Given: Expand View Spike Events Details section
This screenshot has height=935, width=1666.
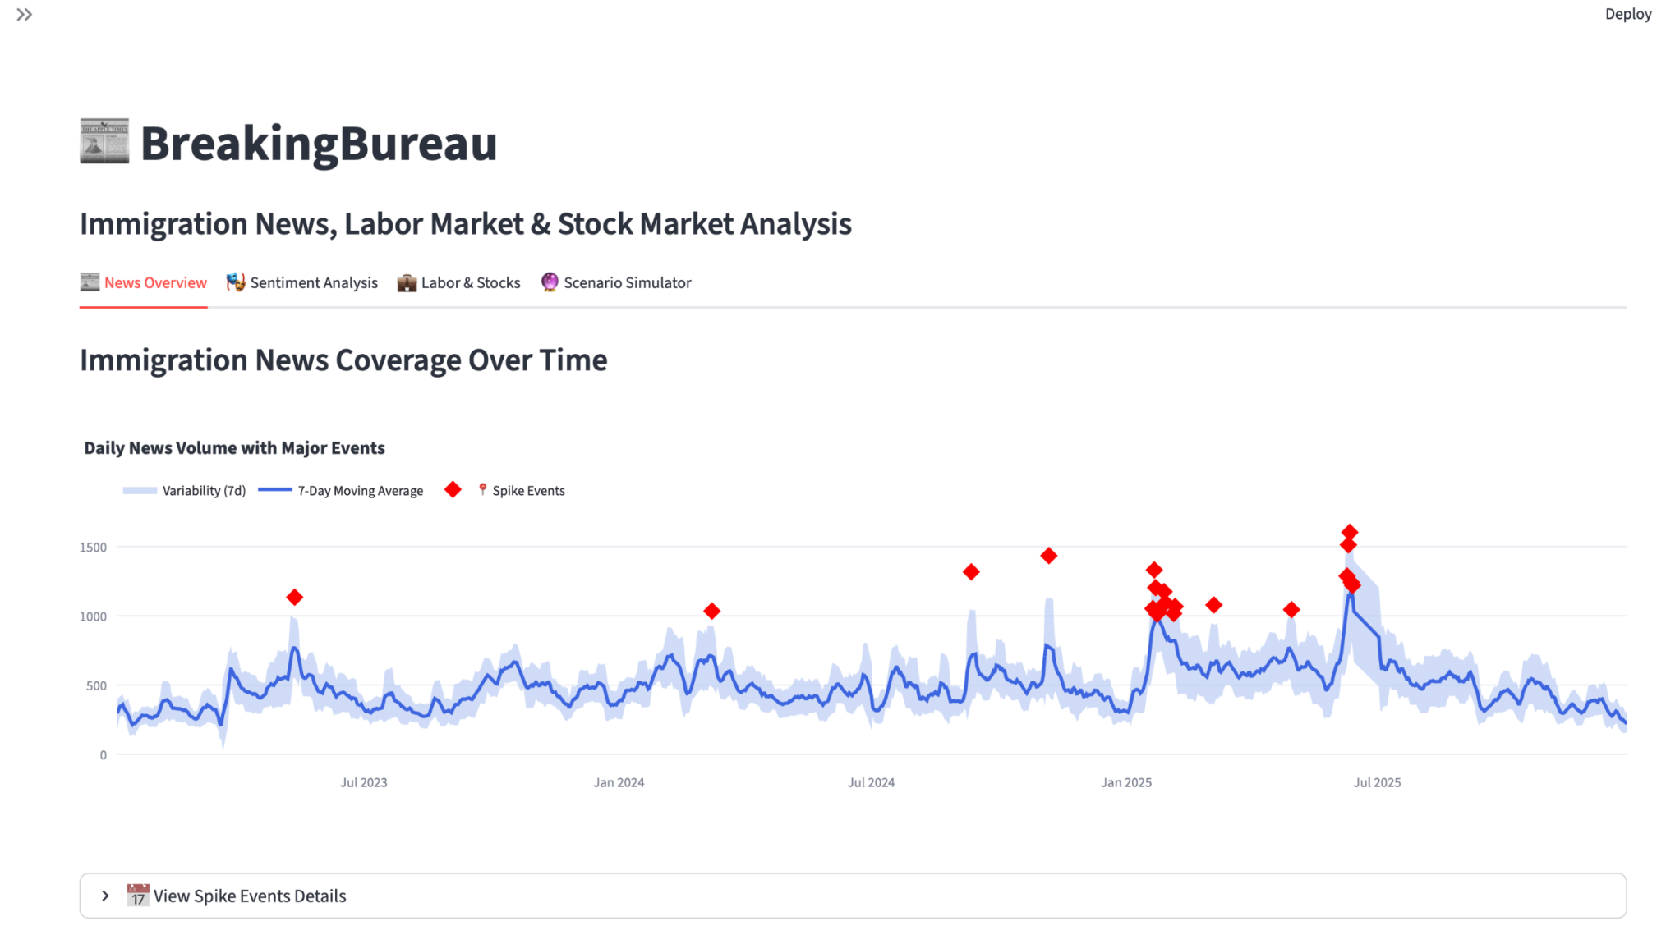Looking at the screenshot, I should [250, 896].
